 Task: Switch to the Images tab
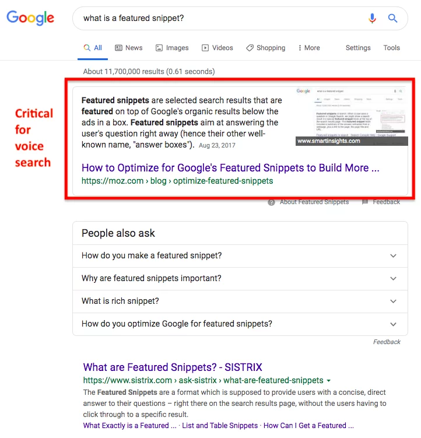pos(172,48)
